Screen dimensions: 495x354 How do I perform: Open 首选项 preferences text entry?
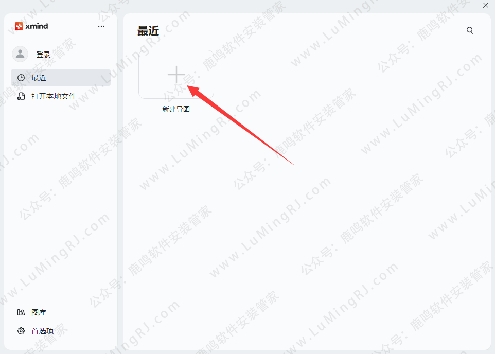pos(43,331)
